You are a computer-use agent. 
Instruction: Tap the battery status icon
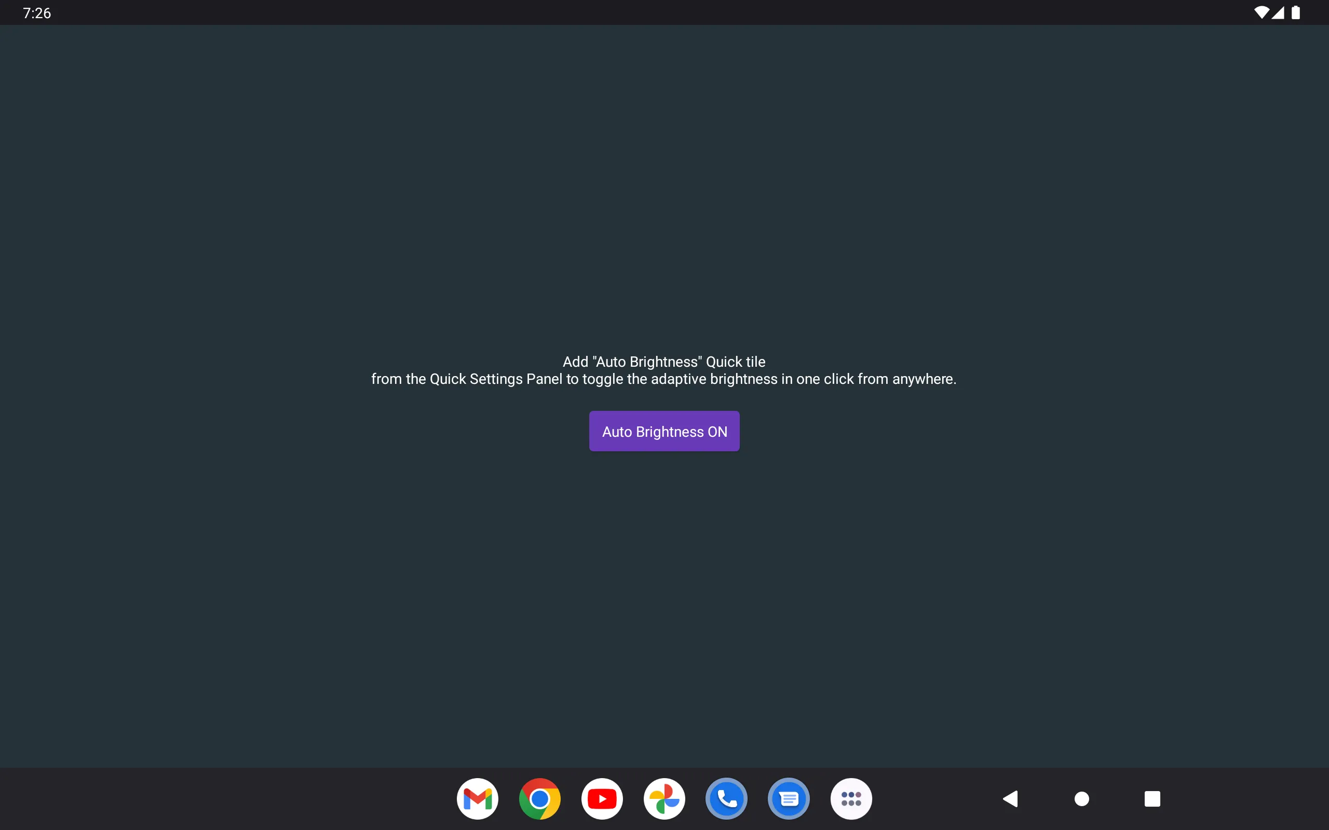tap(1295, 12)
